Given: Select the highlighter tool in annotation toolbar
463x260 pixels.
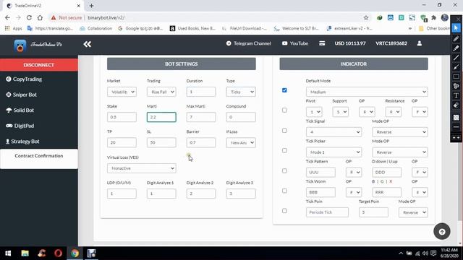Looking at the screenshot, I should pos(456,48).
